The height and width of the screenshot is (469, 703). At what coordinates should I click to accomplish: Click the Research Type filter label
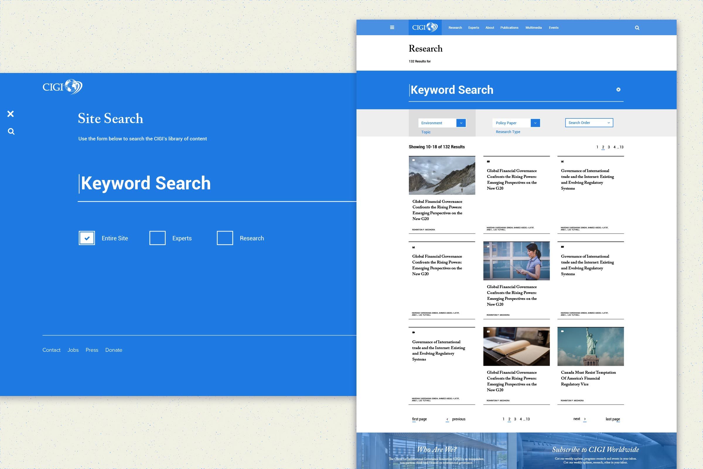pyautogui.click(x=508, y=132)
